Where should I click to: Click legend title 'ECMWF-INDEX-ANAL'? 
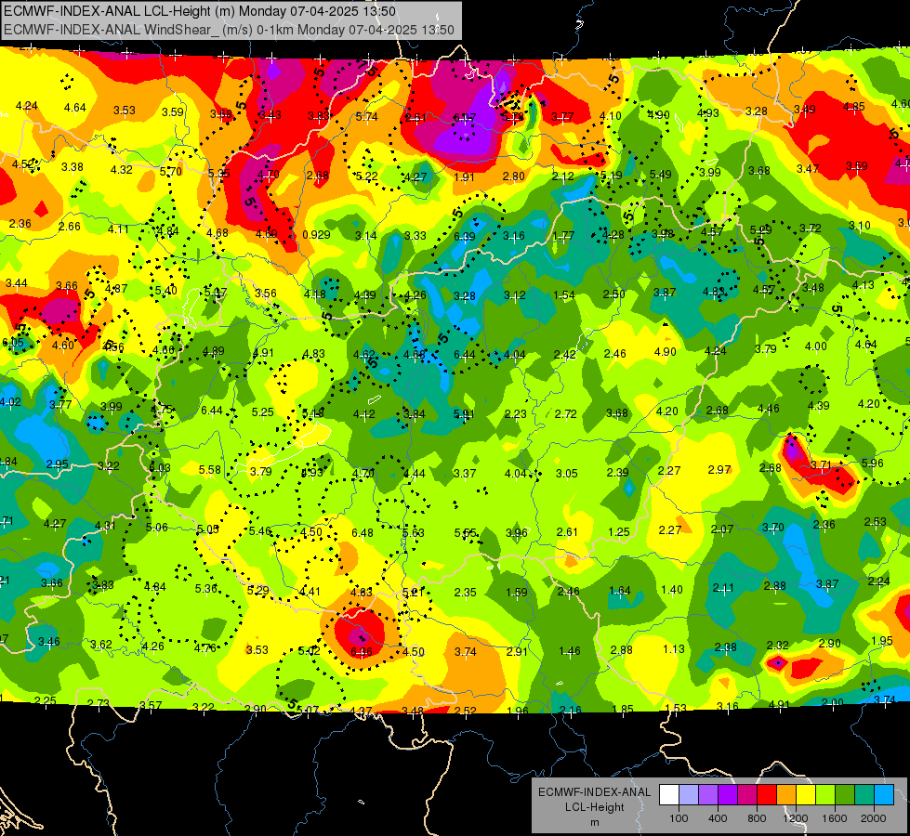click(594, 792)
